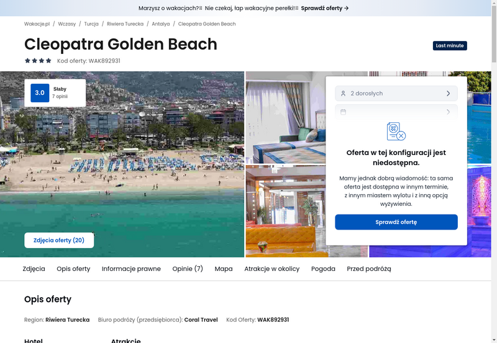
Task: Open the Zdjęcia tab
Action: point(34,269)
